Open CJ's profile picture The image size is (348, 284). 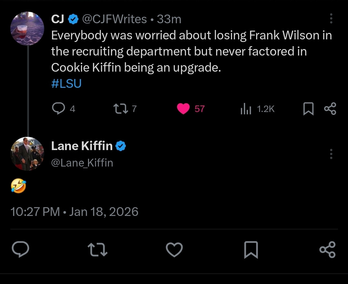point(27,28)
